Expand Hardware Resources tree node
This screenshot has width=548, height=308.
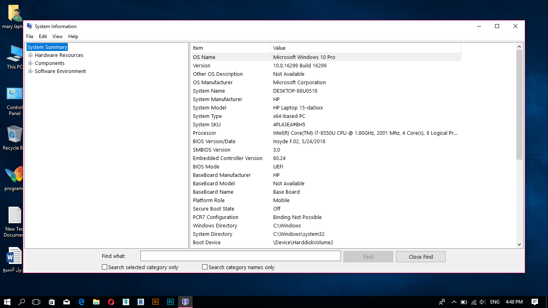(30, 55)
